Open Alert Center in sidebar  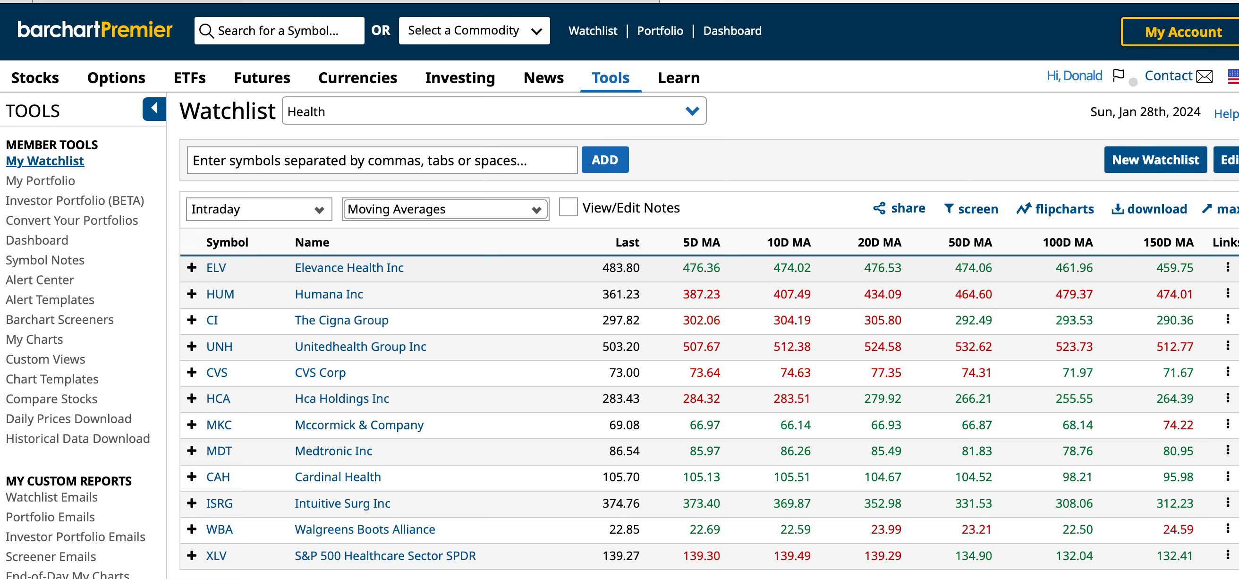point(40,280)
